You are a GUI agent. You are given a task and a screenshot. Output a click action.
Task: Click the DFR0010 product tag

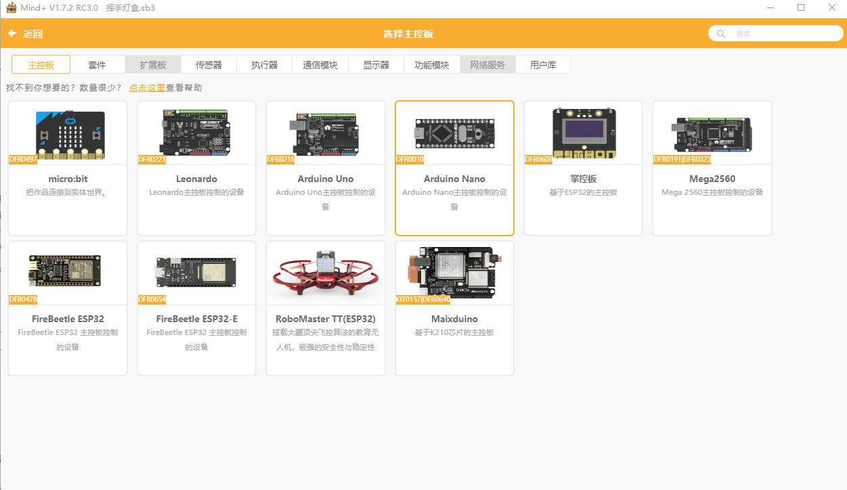tap(410, 160)
